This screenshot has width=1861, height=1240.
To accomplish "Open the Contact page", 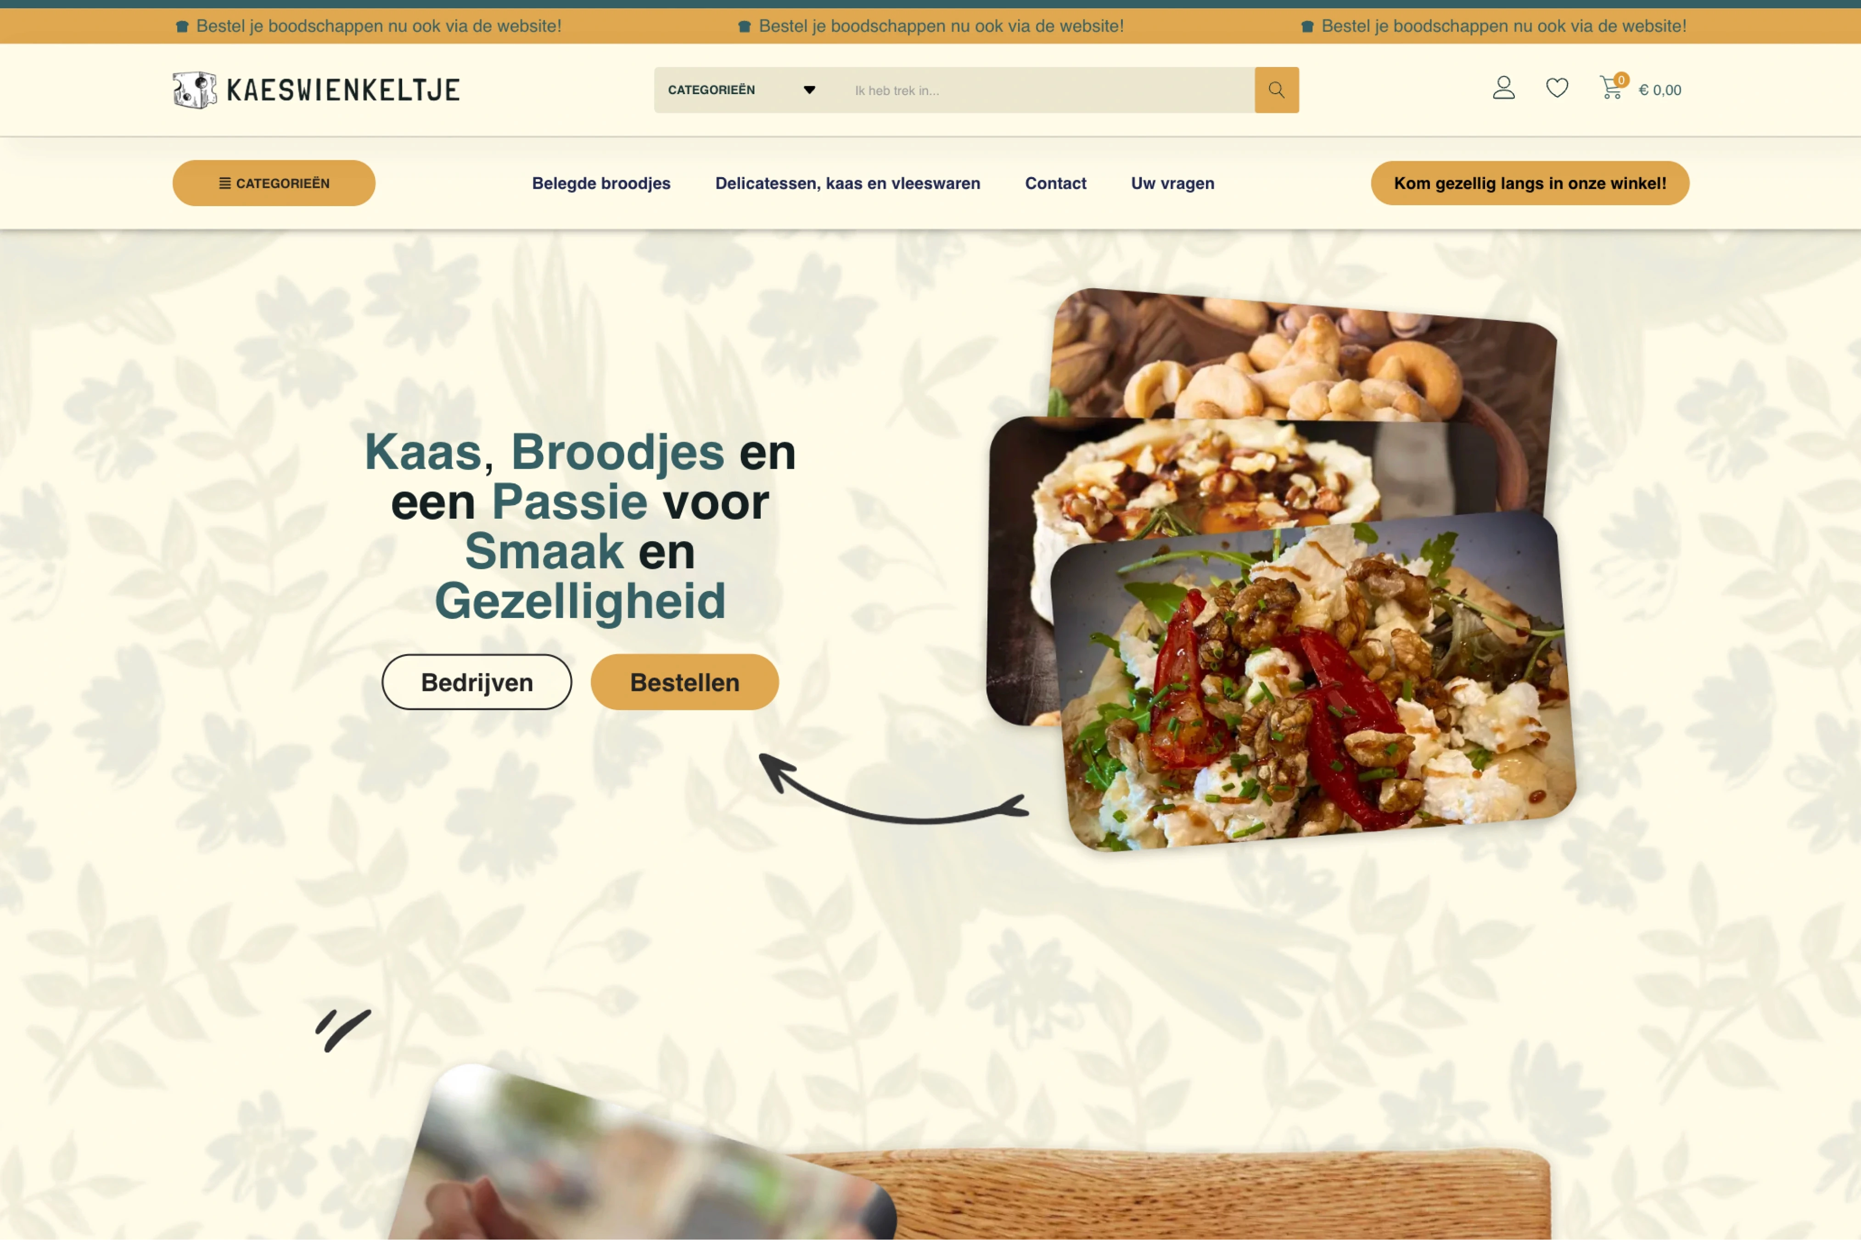I will [x=1055, y=184].
